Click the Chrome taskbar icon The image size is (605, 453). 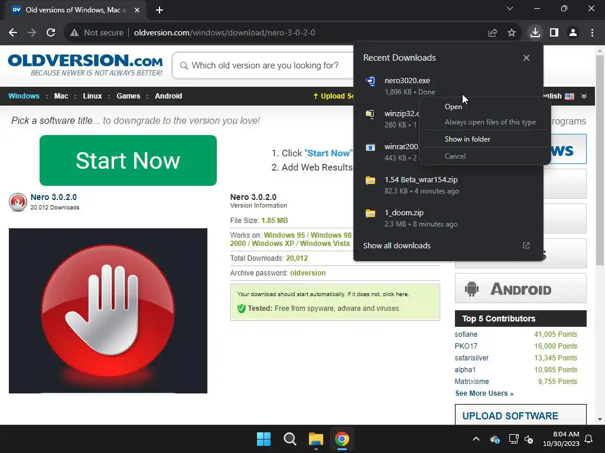click(x=342, y=439)
